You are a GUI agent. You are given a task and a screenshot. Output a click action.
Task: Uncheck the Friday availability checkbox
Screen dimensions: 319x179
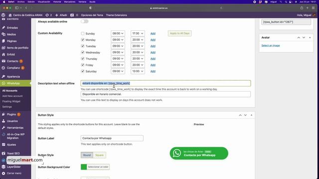83,65
